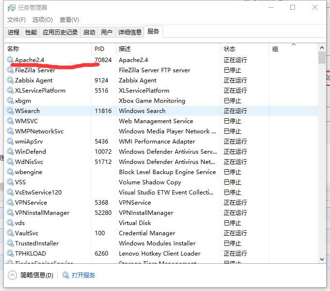Click the gear icon beside Apache2.4 service
This screenshot has height=291, width=330.
click(x=10, y=60)
